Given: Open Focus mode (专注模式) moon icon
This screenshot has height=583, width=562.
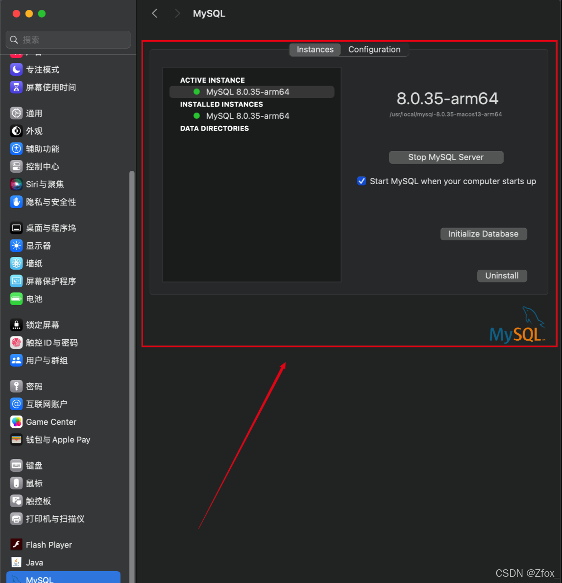Looking at the screenshot, I should (17, 70).
